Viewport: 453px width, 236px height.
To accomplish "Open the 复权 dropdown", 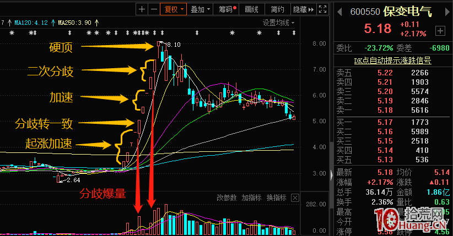I will (x=174, y=9).
